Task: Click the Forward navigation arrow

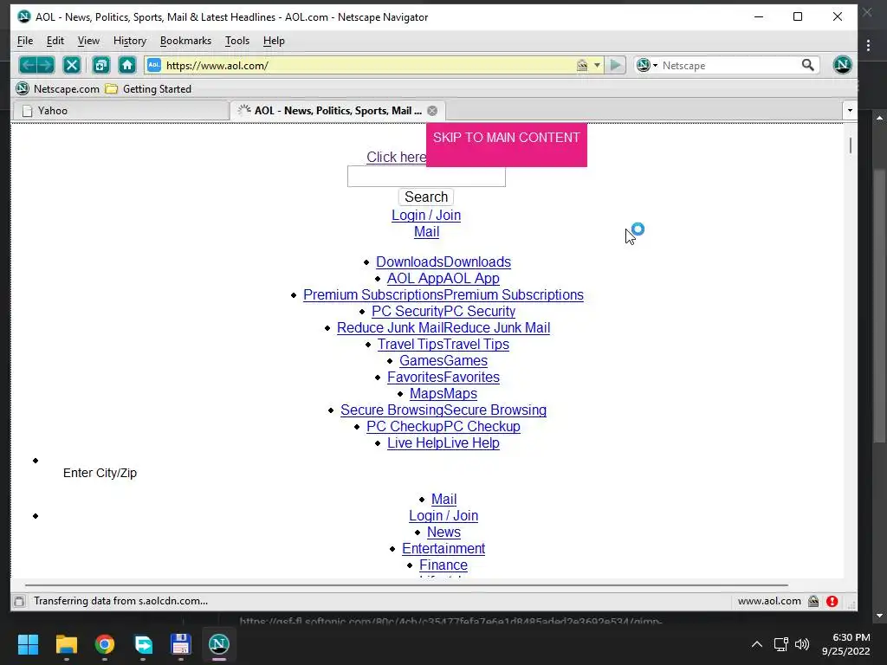Action: pyautogui.click(x=46, y=65)
